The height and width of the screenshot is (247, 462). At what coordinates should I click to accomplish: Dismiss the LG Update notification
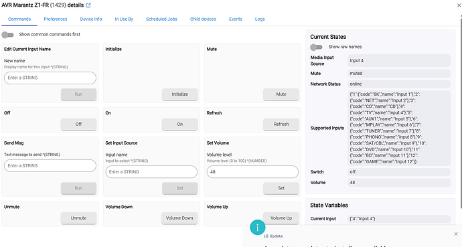point(456,234)
